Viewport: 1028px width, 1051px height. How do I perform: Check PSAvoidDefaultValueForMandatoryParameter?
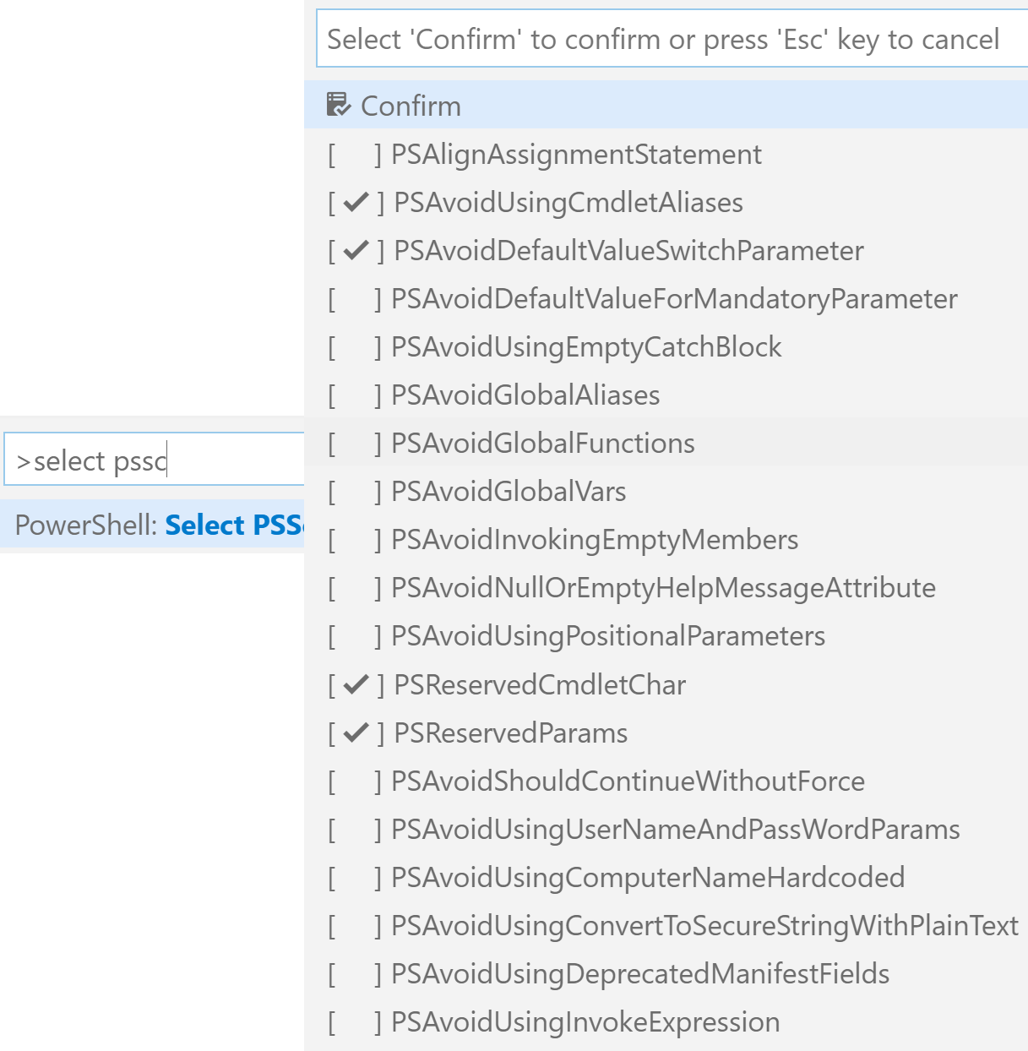[x=666, y=298]
